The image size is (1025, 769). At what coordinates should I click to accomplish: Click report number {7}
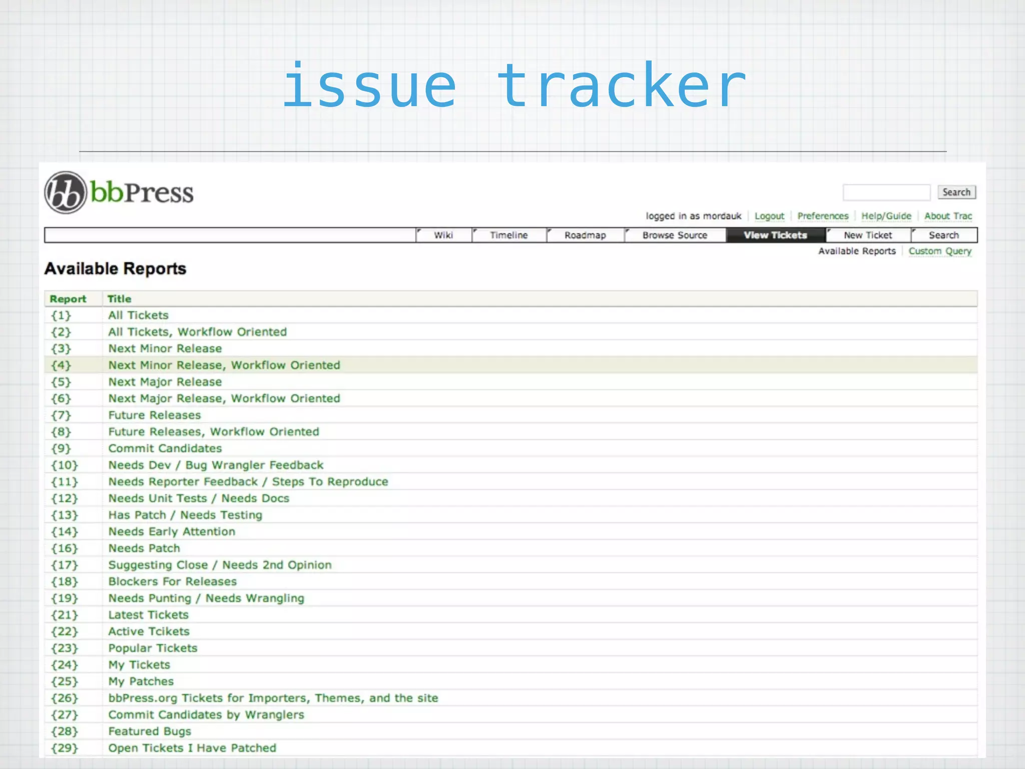pyautogui.click(x=61, y=415)
